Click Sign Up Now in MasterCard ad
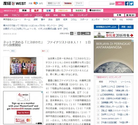 [23, 113]
